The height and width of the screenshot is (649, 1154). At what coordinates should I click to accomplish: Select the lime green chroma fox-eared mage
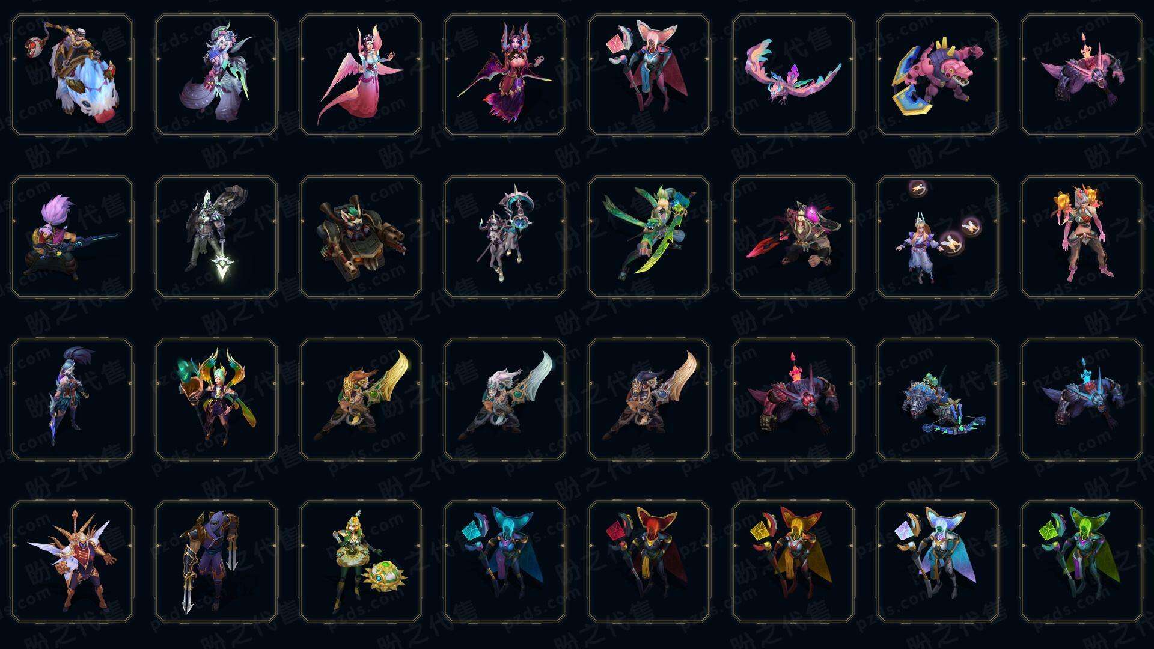tap(1082, 561)
